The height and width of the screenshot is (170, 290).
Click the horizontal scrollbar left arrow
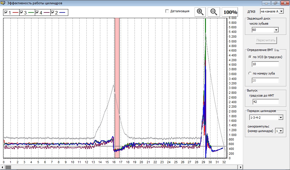coord(2,167)
